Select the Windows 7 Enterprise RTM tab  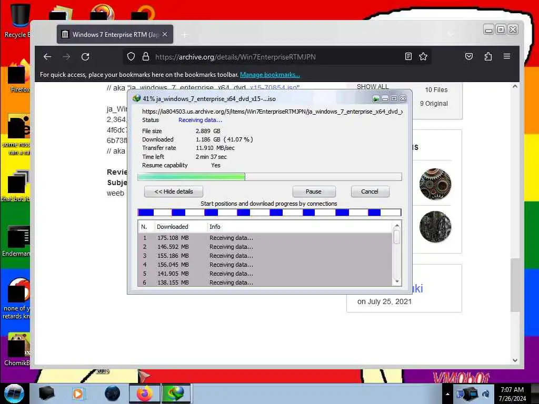point(115,34)
